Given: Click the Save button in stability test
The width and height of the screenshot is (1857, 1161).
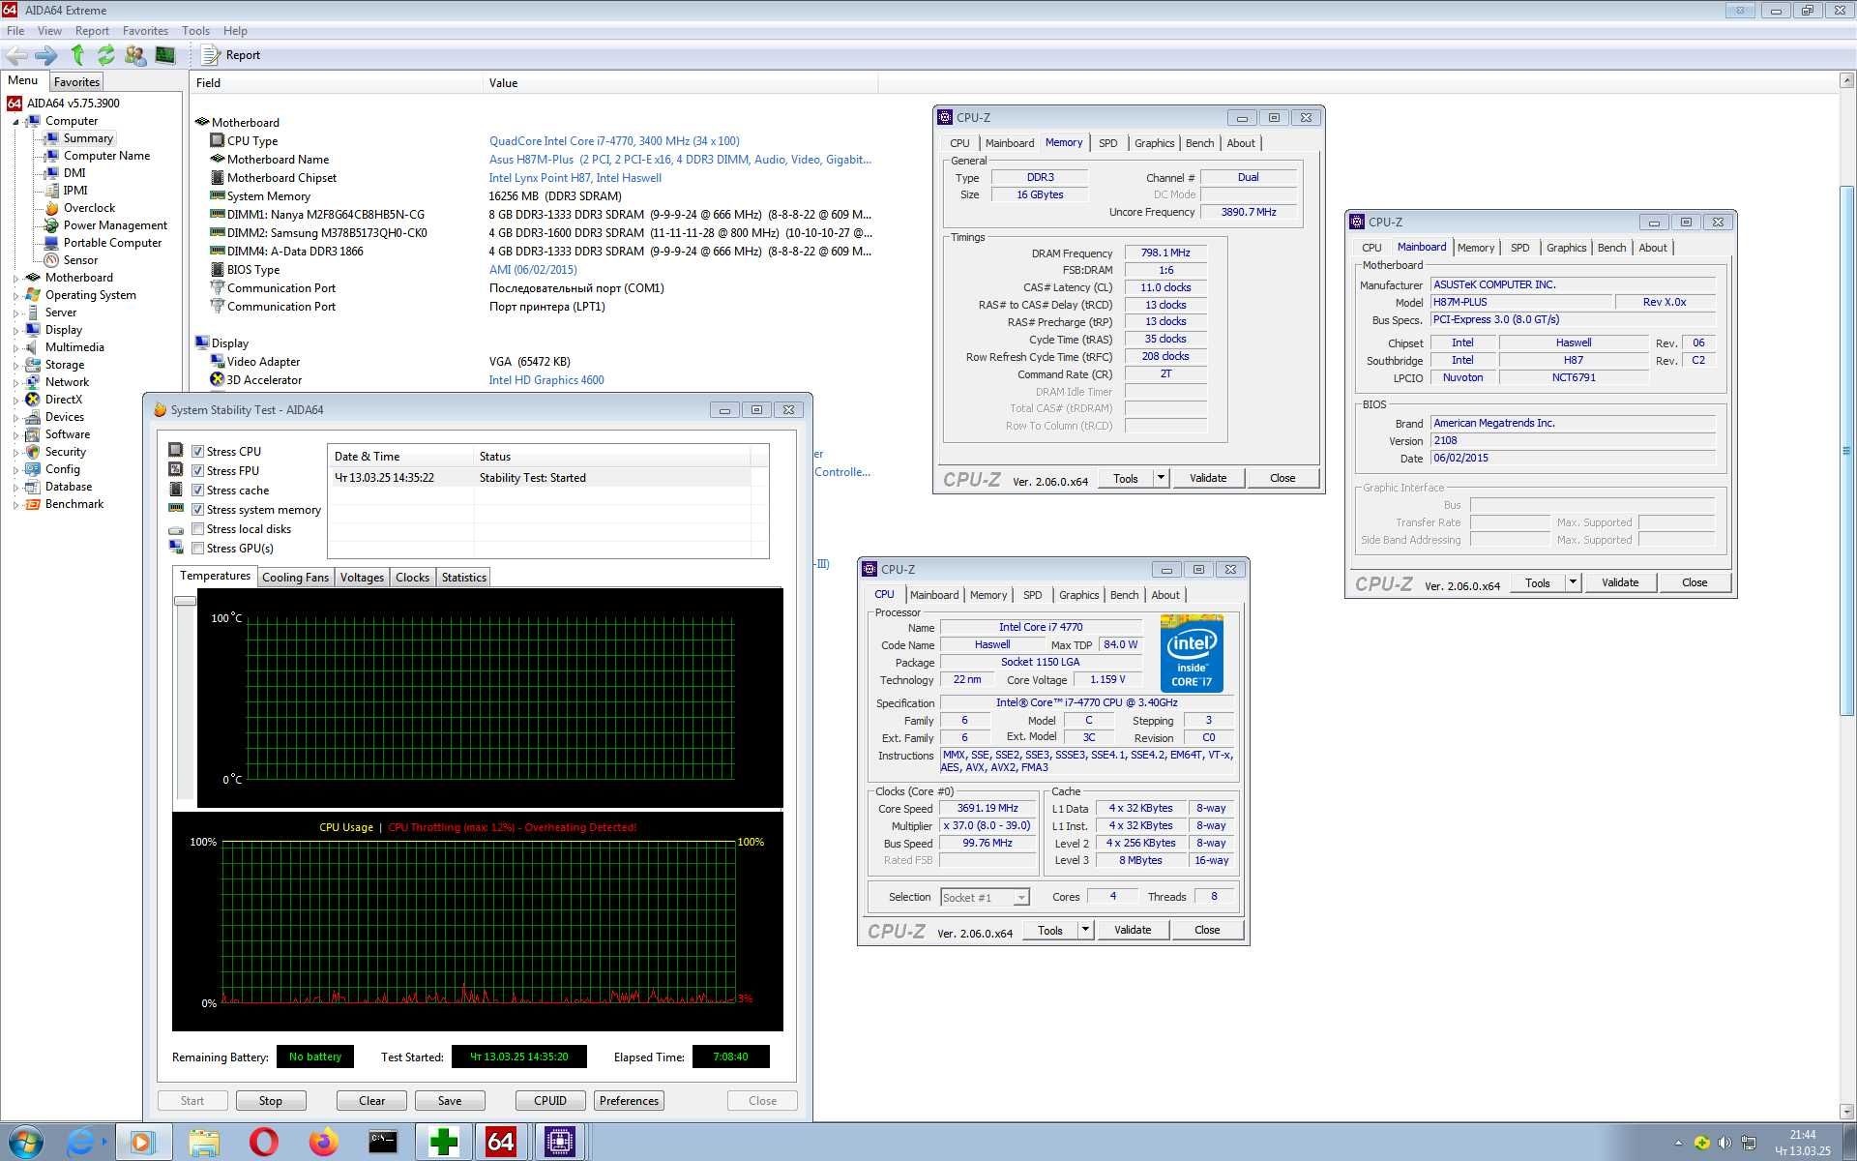Looking at the screenshot, I should (450, 1101).
